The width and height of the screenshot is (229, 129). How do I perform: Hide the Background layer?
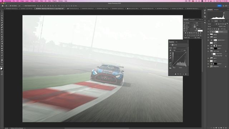(x=208, y=67)
